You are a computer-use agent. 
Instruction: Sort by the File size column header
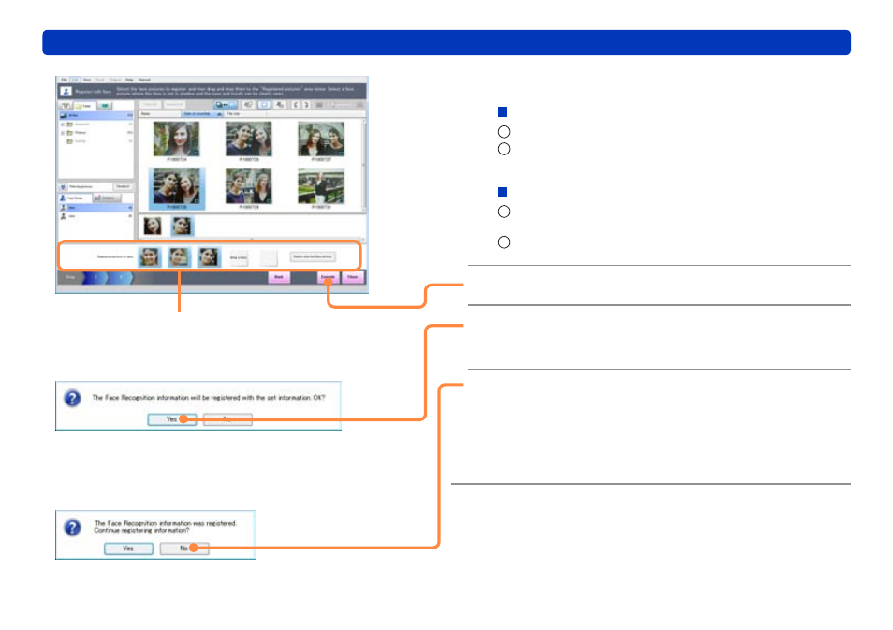click(x=245, y=114)
